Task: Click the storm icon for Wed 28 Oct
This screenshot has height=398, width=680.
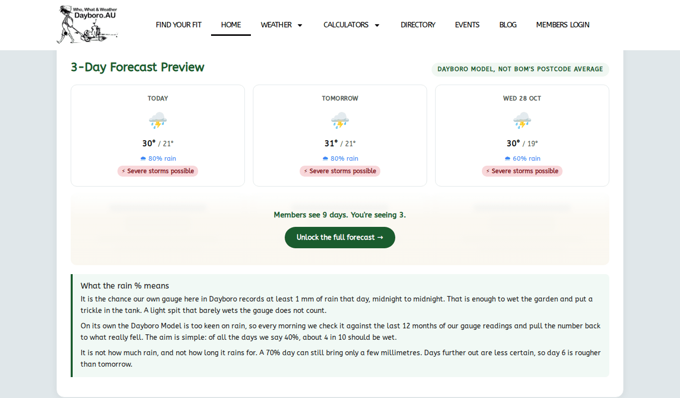Action: 522,121
